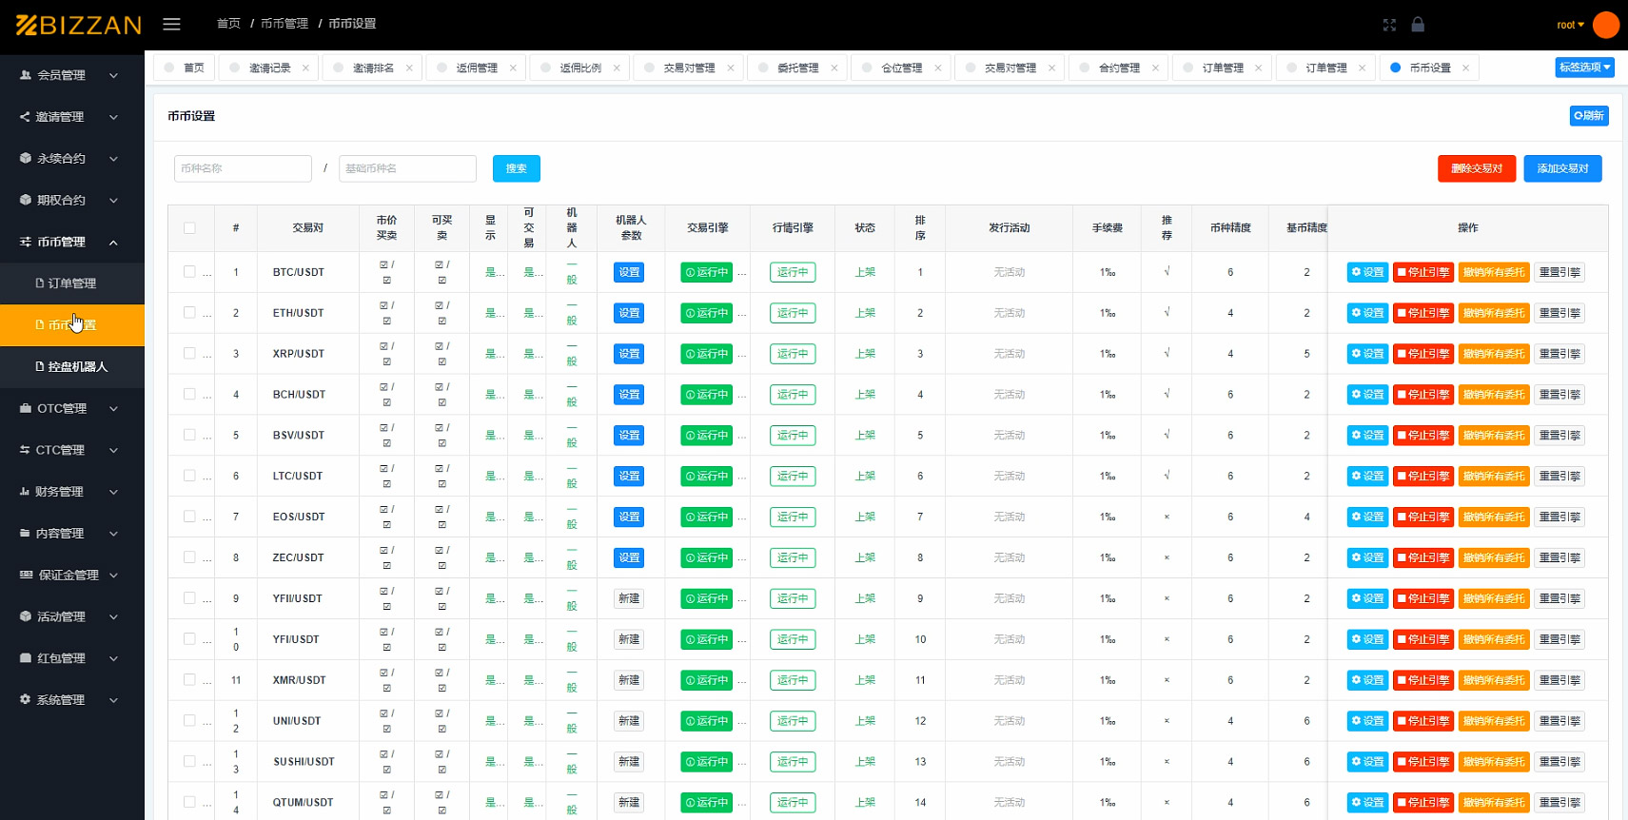Click the 币种名称 search input field
Screen dimensions: 1628x820
[243, 168]
